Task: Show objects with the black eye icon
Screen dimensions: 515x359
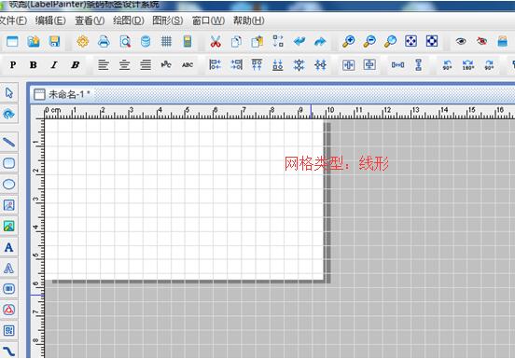Action: pyautogui.click(x=461, y=41)
